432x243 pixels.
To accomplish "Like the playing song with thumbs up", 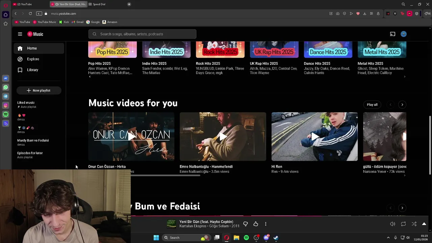I will point(255,224).
